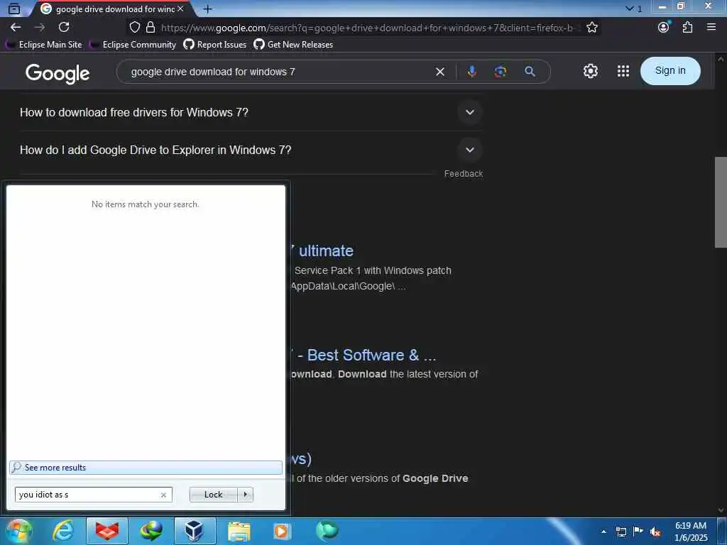The height and width of the screenshot is (545, 727).
Task: Click the Lock button in Start menu
Action: pos(213,495)
